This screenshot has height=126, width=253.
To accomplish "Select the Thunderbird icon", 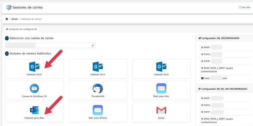I will point(98,89).
